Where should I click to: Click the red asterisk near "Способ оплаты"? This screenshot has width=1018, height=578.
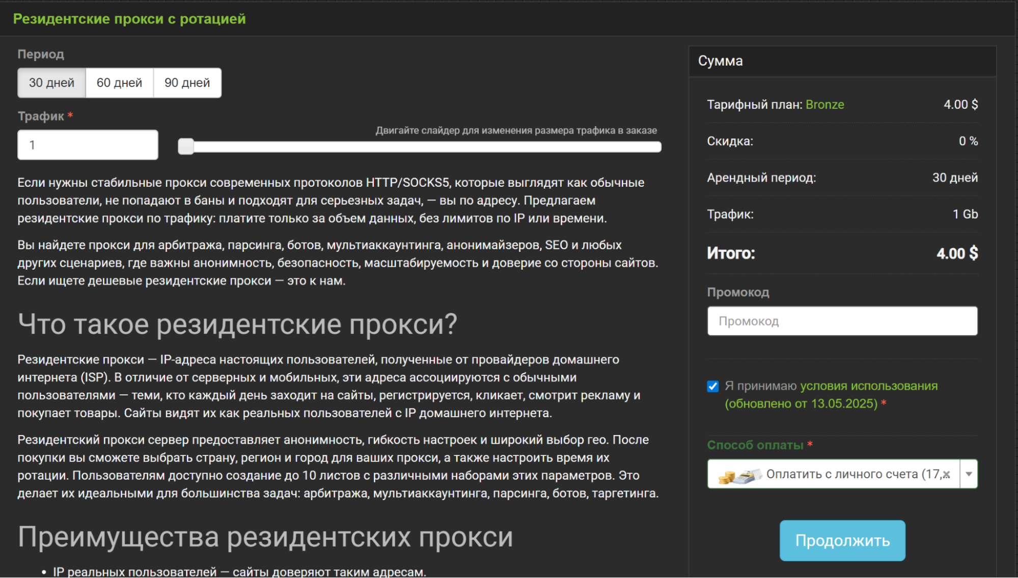point(810,444)
